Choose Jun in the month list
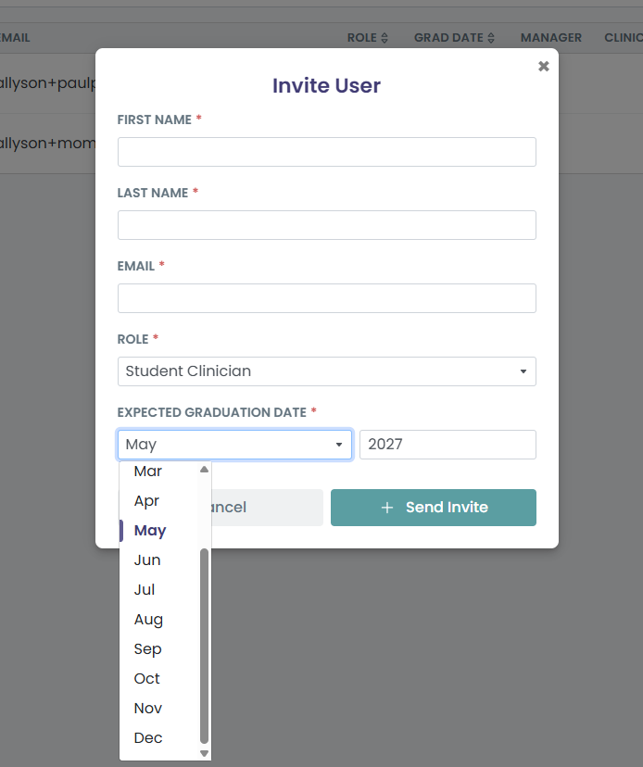Image resolution: width=643 pixels, height=767 pixels. point(159,560)
